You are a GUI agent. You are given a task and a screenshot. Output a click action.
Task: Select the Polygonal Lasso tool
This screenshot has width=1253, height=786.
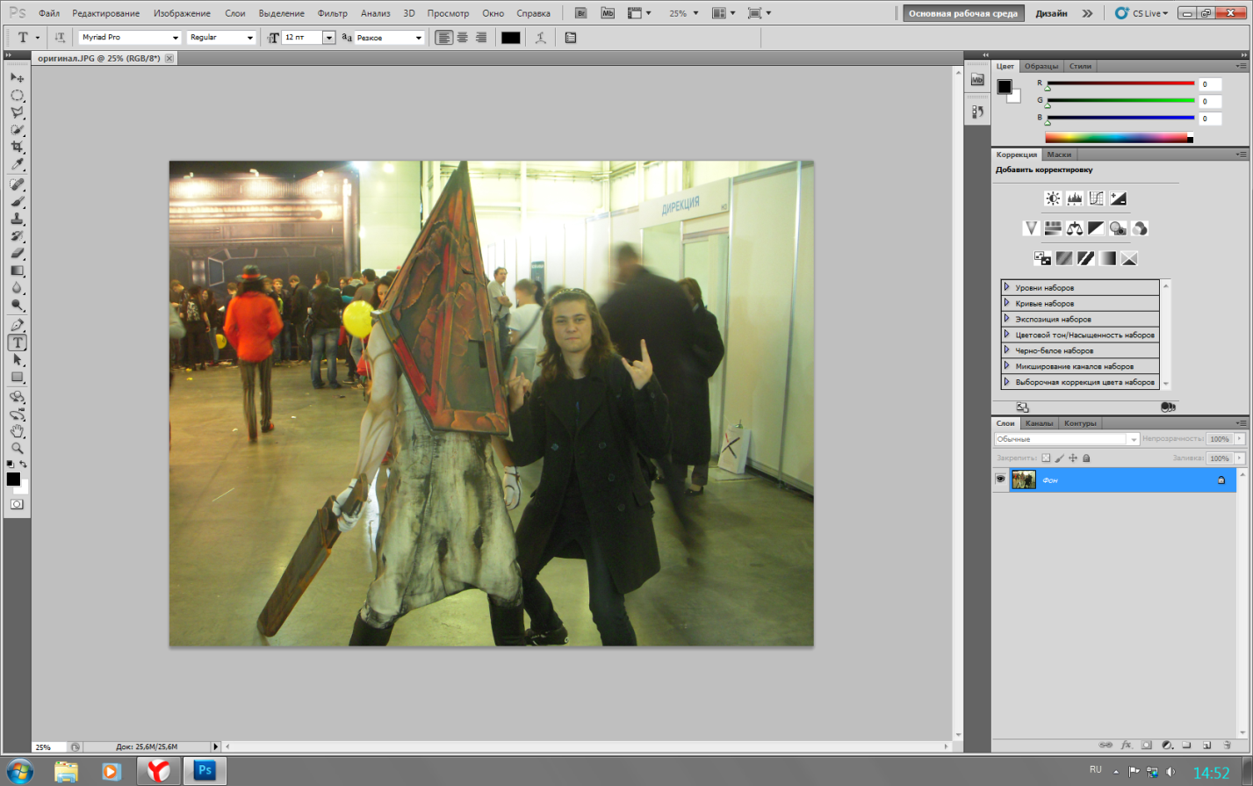tap(17, 112)
